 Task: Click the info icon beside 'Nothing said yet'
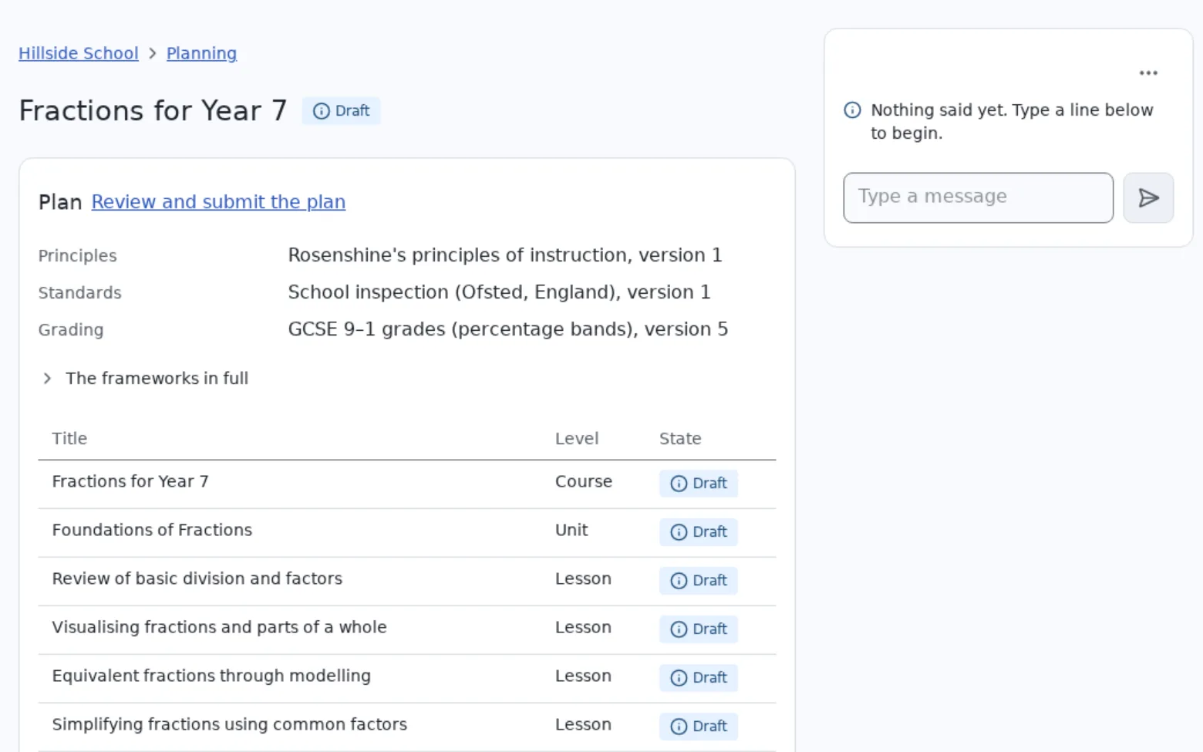852,110
